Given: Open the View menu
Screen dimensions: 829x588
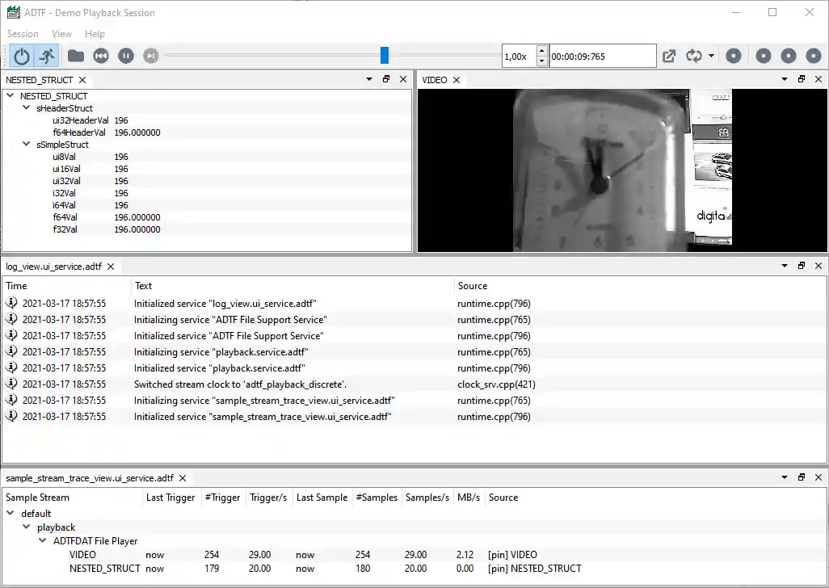Looking at the screenshot, I should coord(61,34).
